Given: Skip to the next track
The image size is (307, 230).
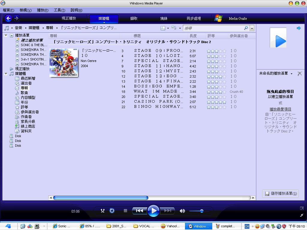Looking at the screenshot, I should 168,211.
